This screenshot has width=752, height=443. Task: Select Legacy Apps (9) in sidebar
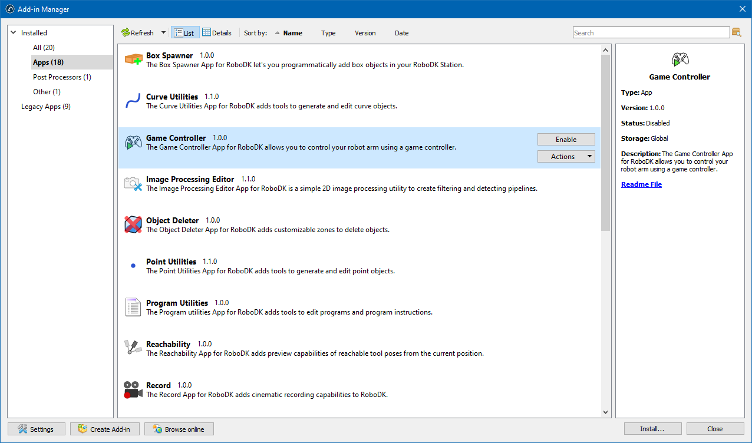46,107
